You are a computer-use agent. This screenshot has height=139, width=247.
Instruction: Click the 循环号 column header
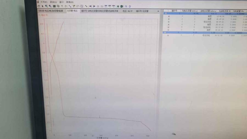tap(174, 11)
